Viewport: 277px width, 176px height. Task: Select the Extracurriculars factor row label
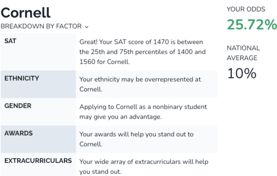(38, 161)
